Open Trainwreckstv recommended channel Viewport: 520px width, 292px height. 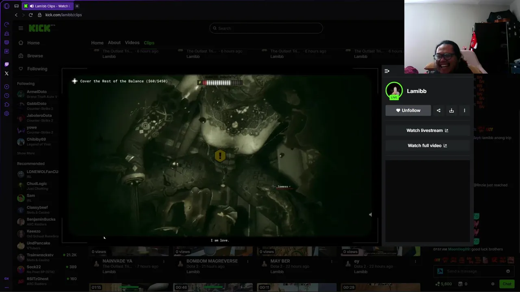point(47,258)
